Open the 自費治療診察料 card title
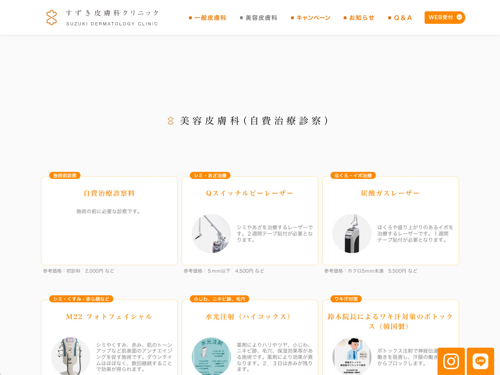This screenshot has width=500, height=375. coord(109,193)
